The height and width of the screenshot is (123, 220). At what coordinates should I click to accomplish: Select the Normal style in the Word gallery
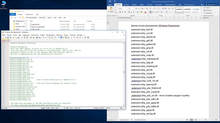(x=179, y=10)
